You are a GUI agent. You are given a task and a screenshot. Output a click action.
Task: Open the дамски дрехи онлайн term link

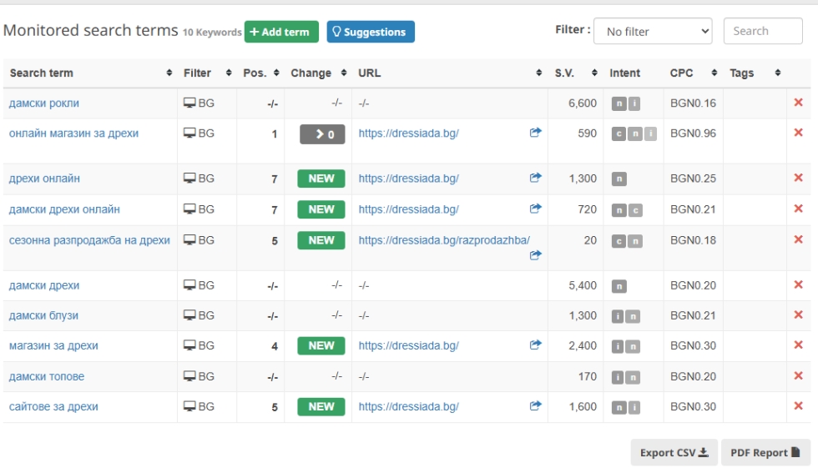click(x=64, y=209)
